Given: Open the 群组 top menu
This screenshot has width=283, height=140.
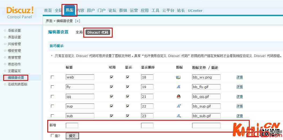Looking at the screenshot, I should (x=123, y=10).
